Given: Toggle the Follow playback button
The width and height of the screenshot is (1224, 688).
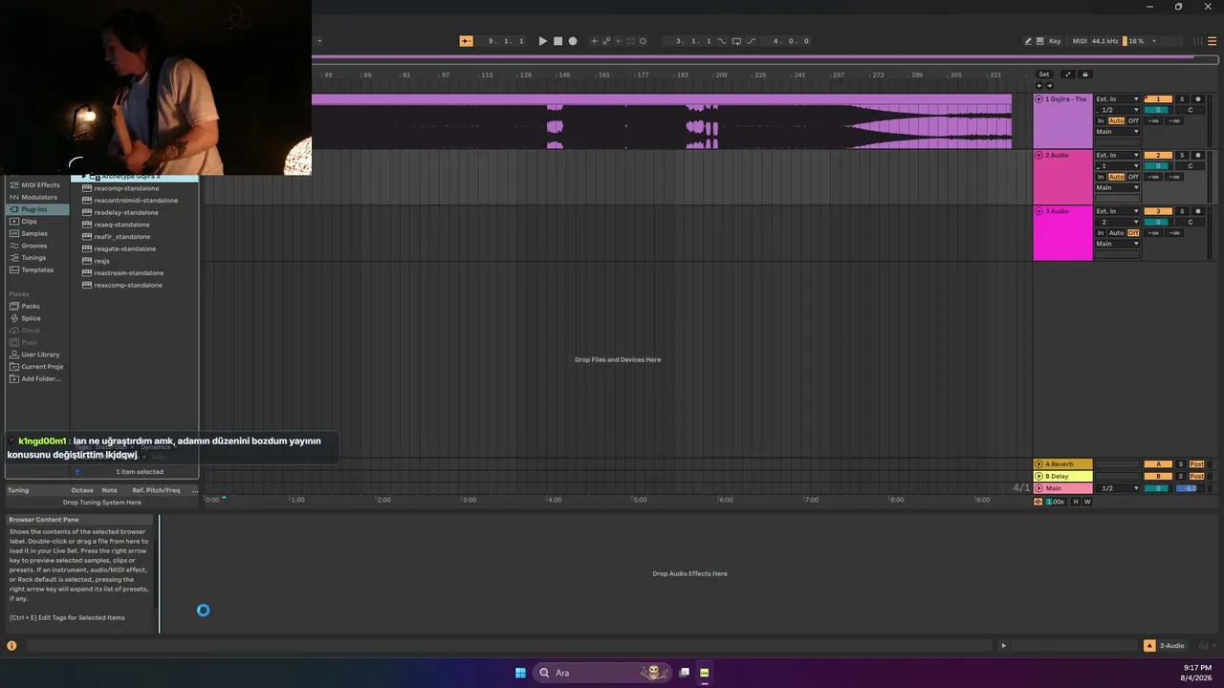Looking at the screenshot, I should pos(466,41).
